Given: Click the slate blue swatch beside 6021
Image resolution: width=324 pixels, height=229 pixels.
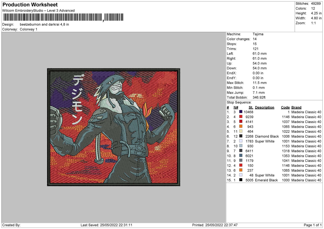Looking at the screenshot, I should [241, 156].
